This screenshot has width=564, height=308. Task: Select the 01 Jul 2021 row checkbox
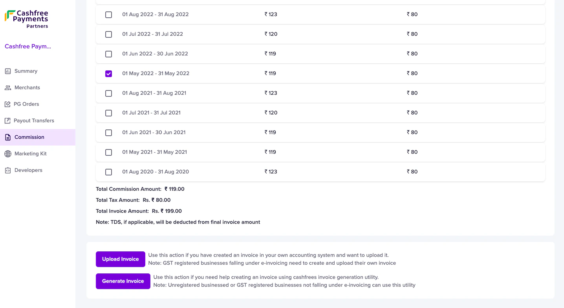(x=109, y=113)
